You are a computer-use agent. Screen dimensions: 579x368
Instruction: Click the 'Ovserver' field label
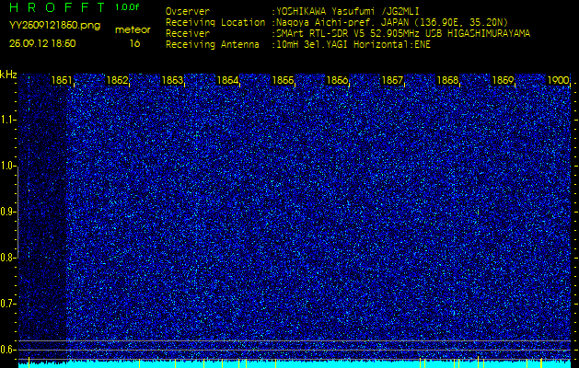[188, 11]
